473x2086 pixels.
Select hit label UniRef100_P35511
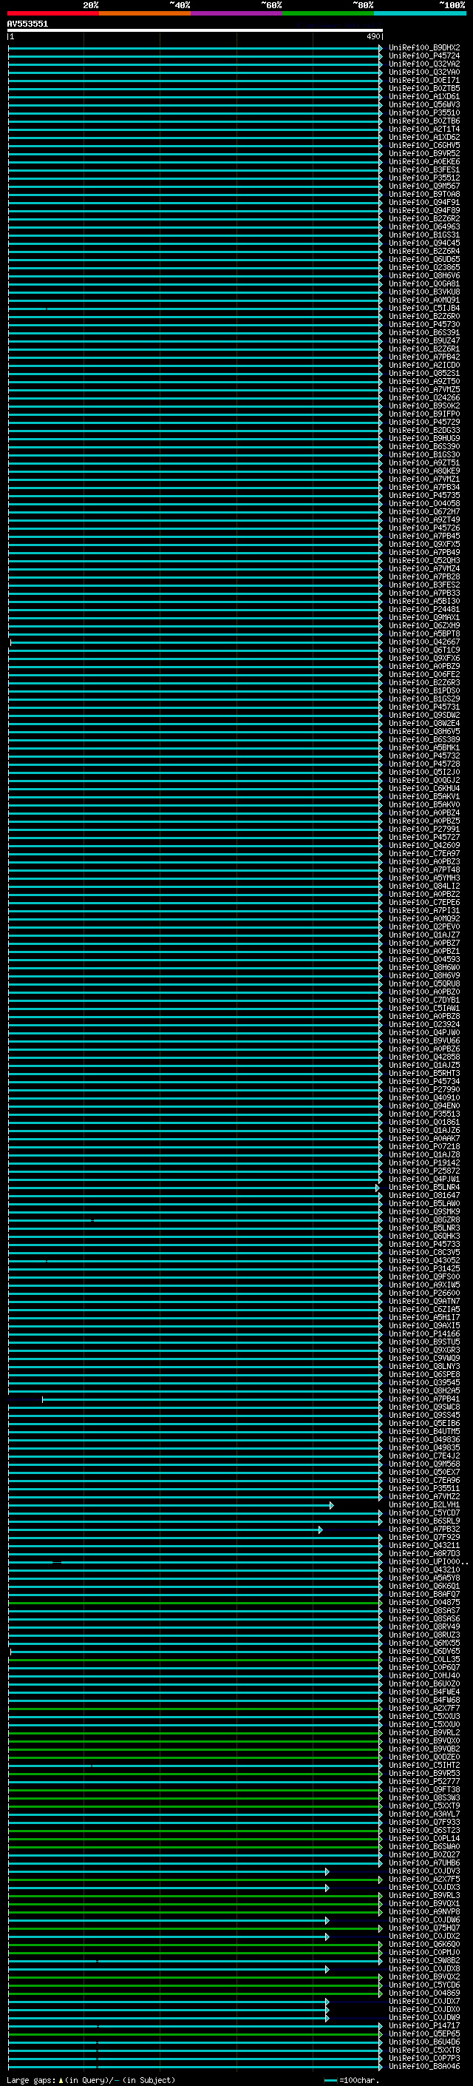(x=424, y=1488)
